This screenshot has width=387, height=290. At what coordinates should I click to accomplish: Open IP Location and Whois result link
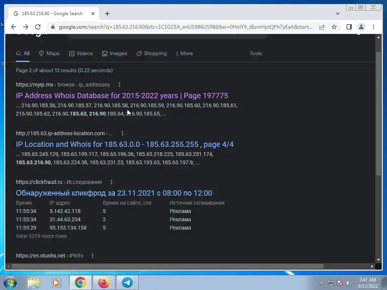(125, 144)
